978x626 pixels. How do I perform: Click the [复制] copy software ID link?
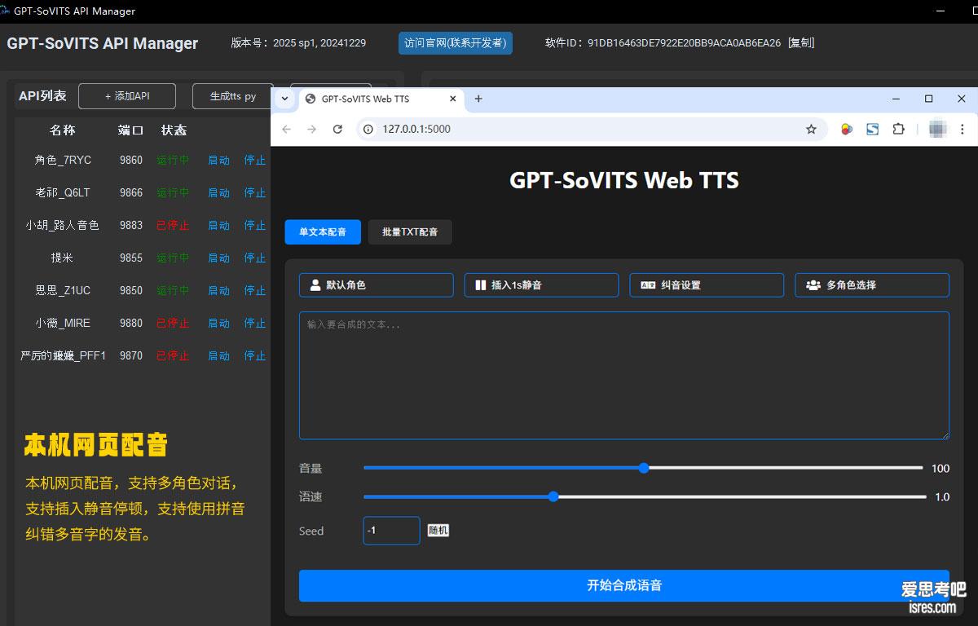801,43
